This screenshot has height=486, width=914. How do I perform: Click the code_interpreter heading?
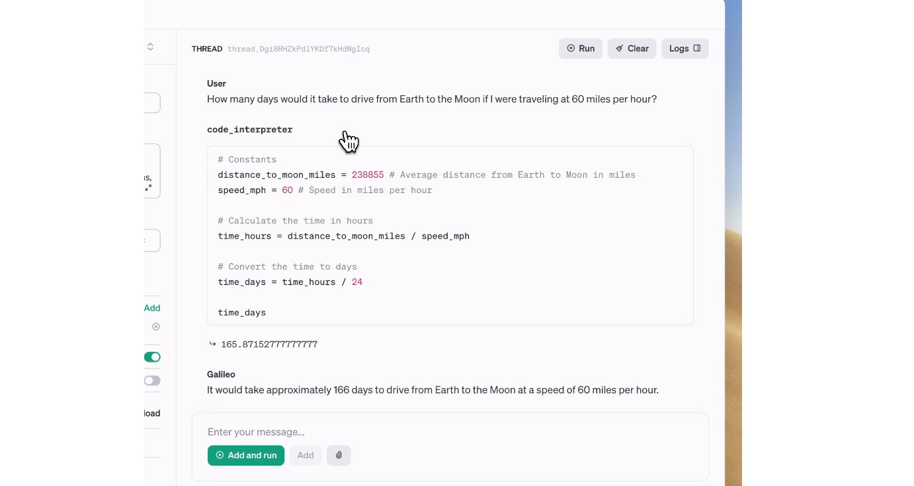coord(249,130)
